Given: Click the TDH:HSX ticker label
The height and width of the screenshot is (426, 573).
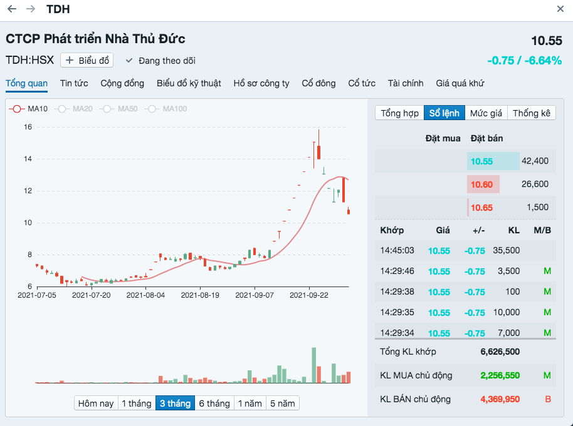Looking at the screenshot, I should (x=29, y=60).
